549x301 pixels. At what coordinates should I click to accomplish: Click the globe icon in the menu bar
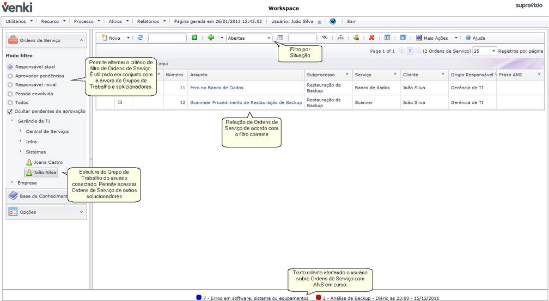coord(333,21)
